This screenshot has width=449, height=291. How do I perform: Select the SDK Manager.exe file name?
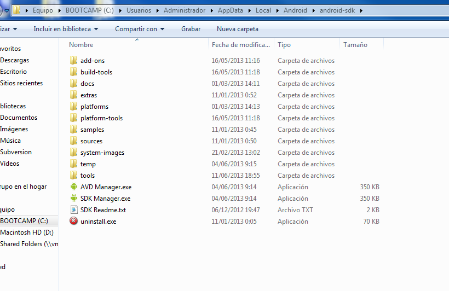tap(105, 199)
